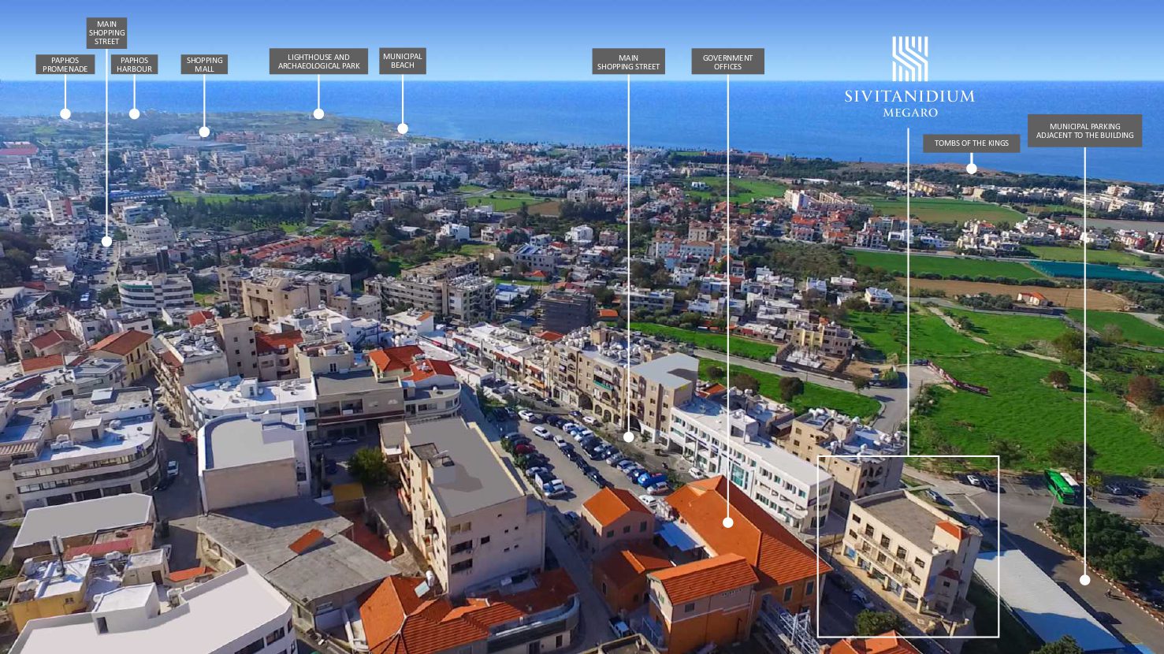Screen dimensions: 1164x654
Task: Select the highlighted building outline rectangle
Action: tap(908, 545)
